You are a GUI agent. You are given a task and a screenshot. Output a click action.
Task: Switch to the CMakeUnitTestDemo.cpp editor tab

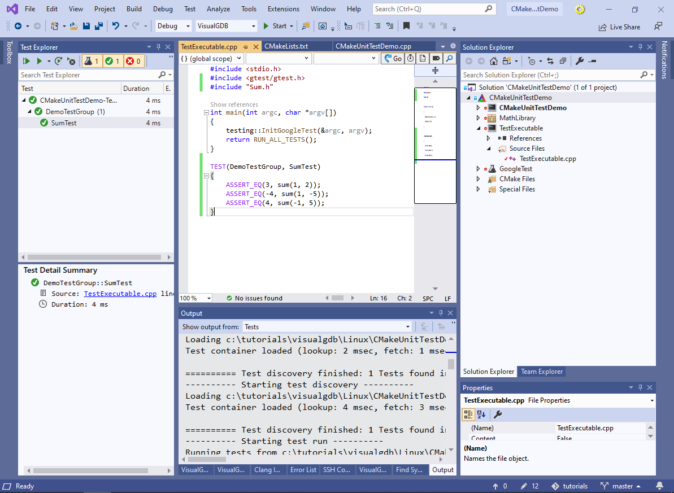(x=373, y=46)
